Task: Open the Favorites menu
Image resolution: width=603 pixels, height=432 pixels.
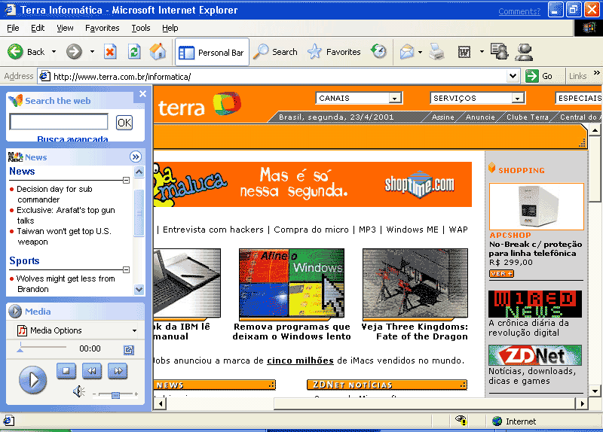Action: (102, 28)
